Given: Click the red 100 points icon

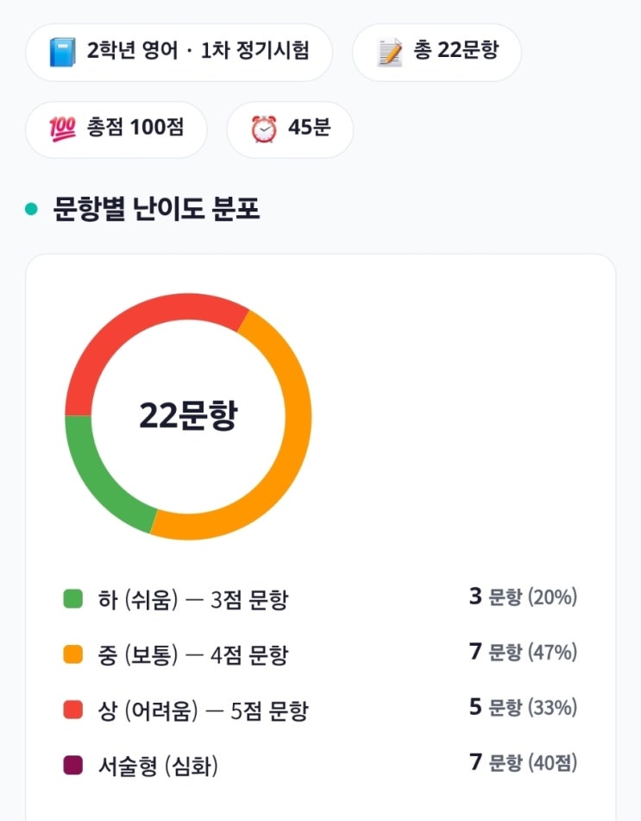Looking at the screenshot, I should [63, 129].
